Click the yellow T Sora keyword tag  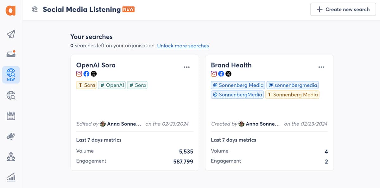pyautogui.click(x=86, y=85)
